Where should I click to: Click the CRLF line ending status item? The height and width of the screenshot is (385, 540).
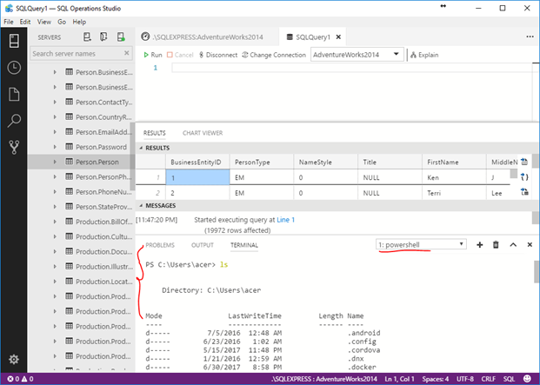489,379
